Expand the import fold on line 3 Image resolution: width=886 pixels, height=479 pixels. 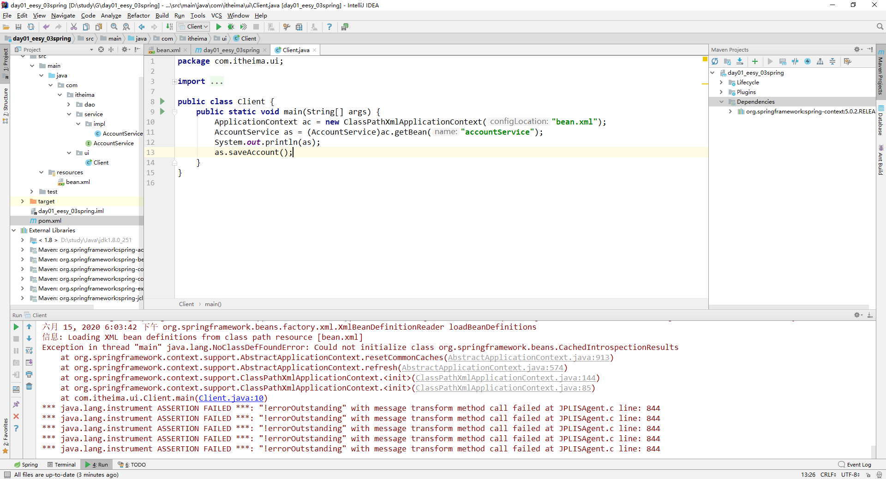[x=175, y=82]
